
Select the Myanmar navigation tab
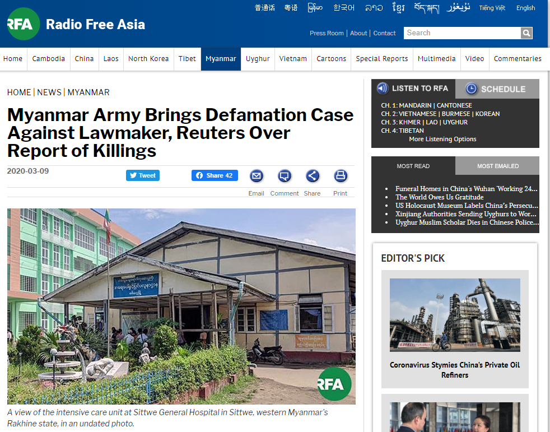click(221, 59)
